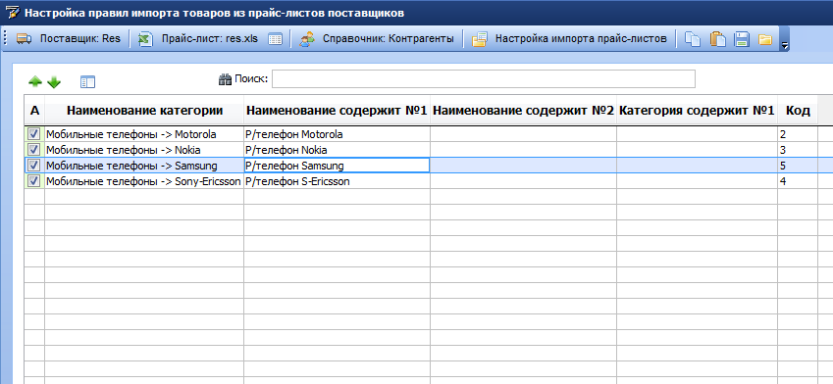The image size is (833, 384).
Task: Click the Open folder icon
Action: 765,39
